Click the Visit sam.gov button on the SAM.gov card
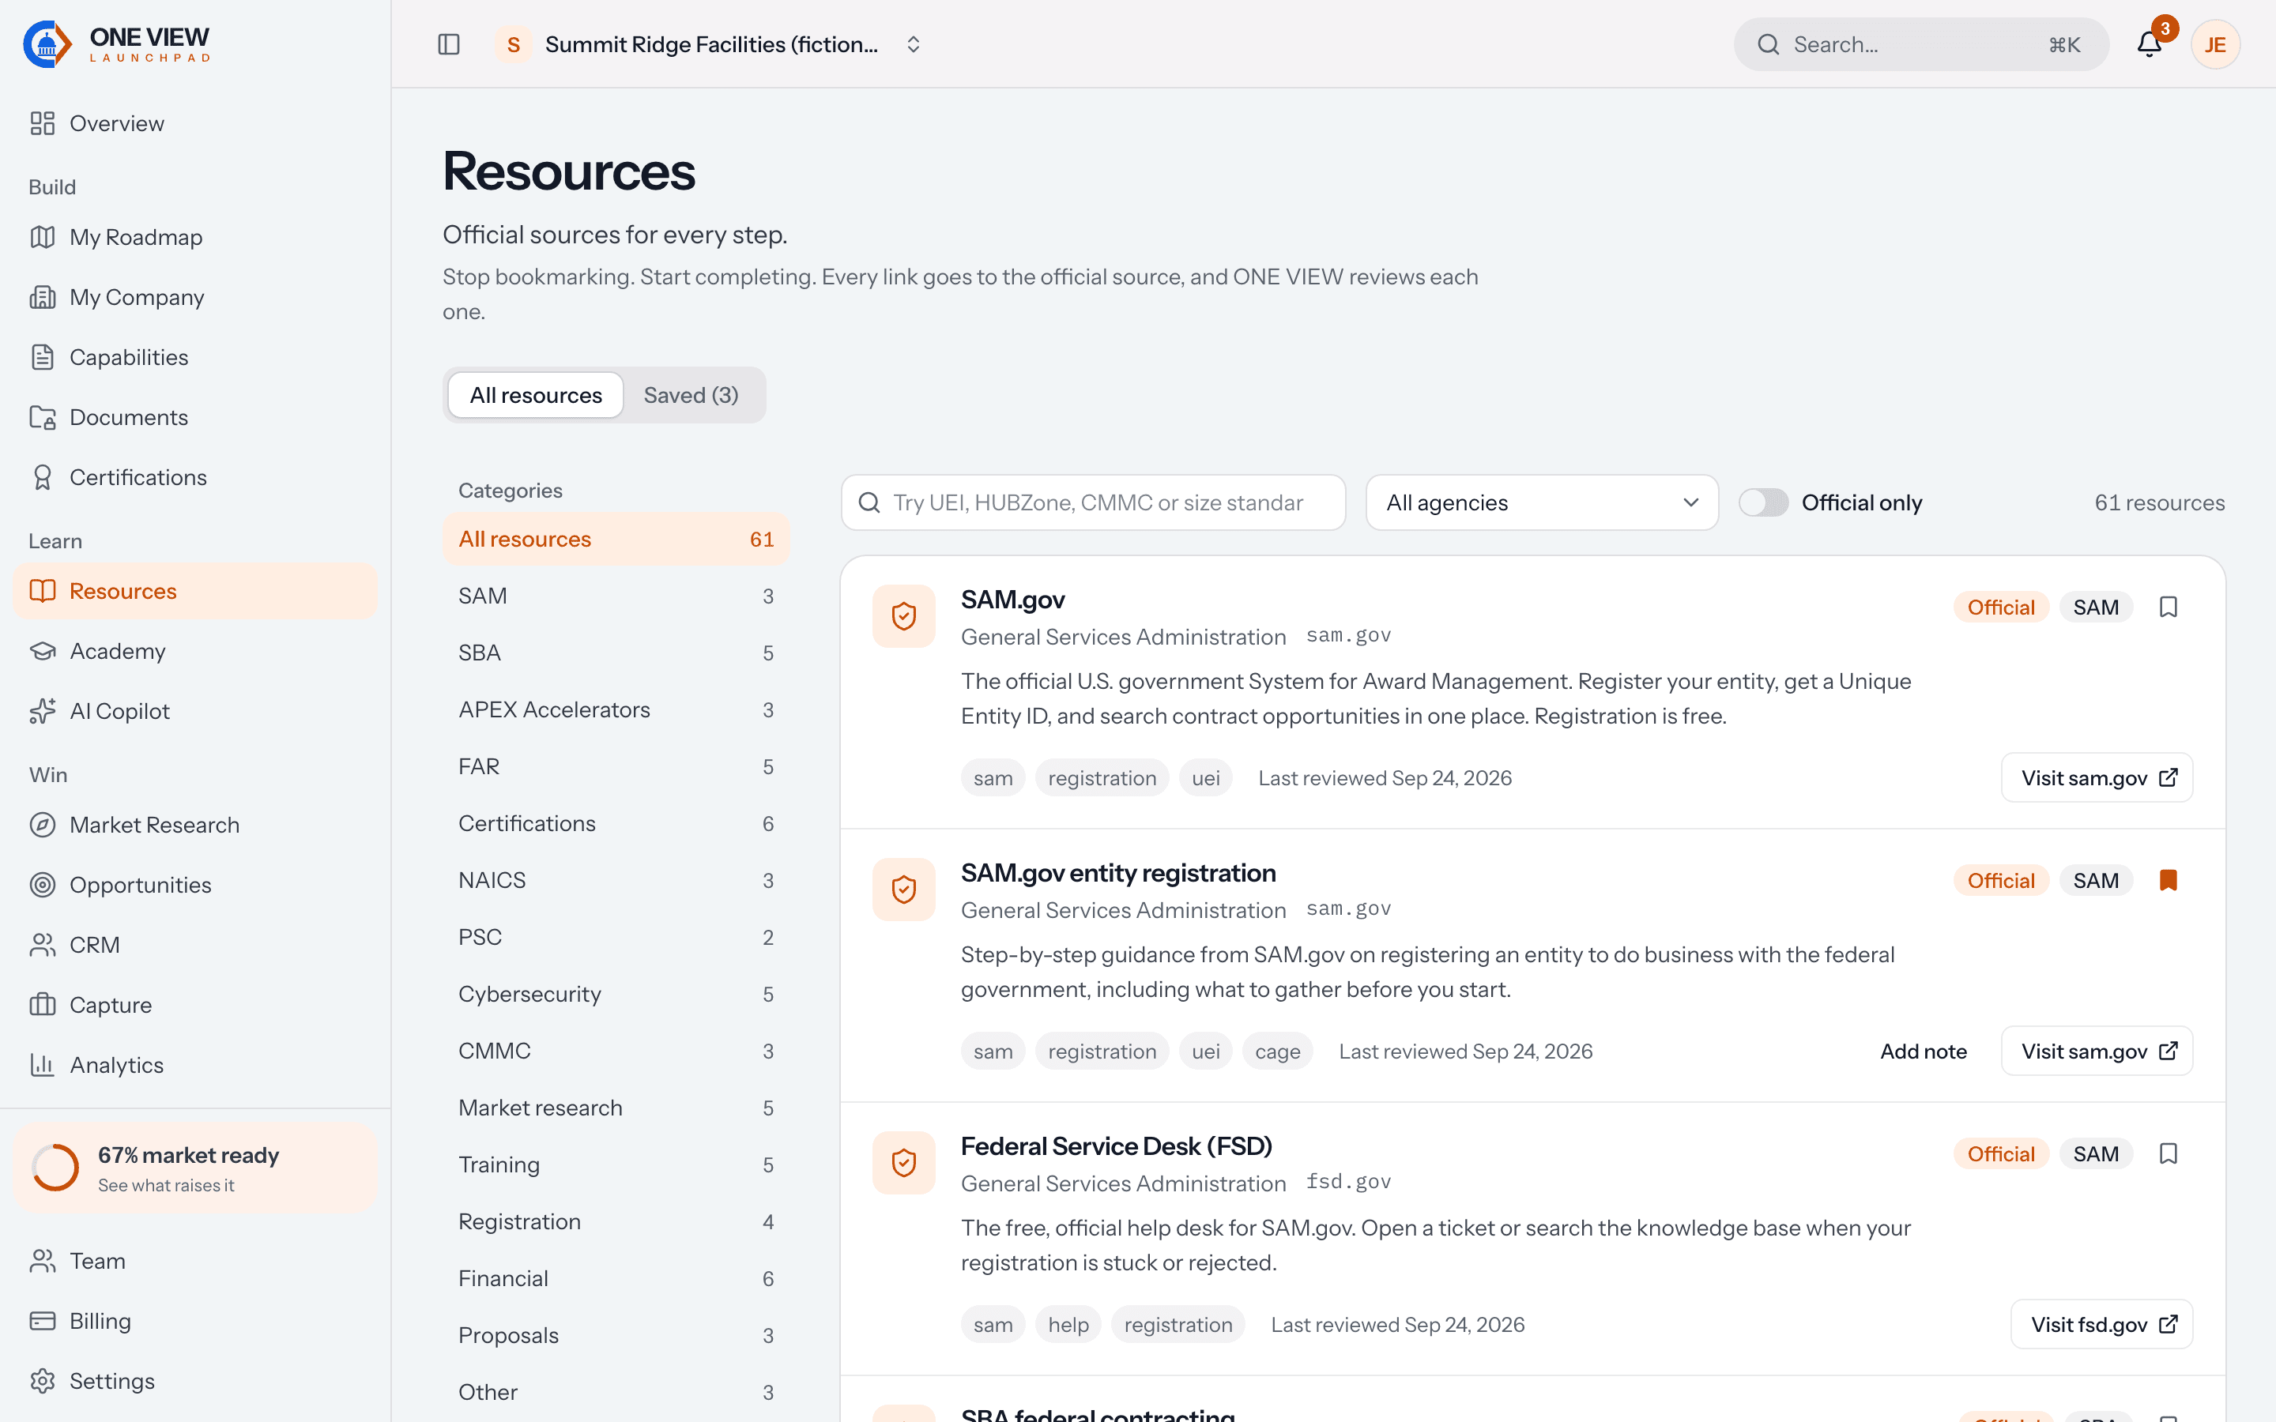The image size is (2276, 1422). coord(2097,778)
